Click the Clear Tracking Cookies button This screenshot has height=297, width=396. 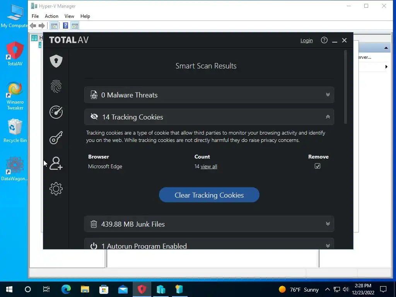[209, 195]
